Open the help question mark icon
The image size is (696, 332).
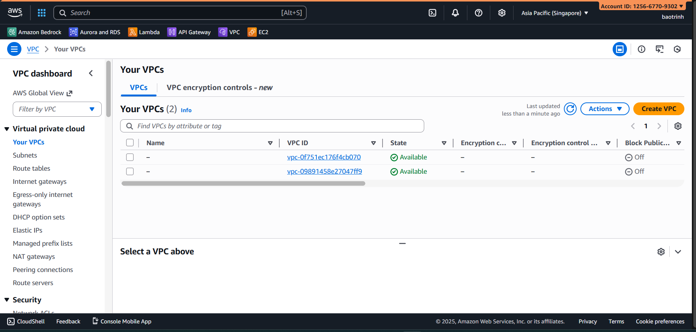[478, 13]
